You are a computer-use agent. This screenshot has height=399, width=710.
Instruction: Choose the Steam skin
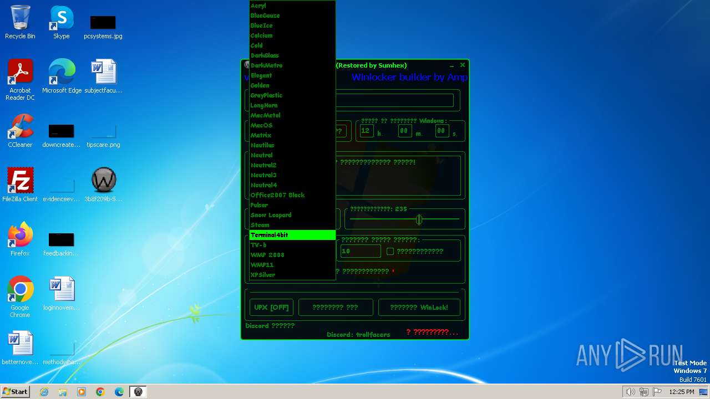point(292,225)
